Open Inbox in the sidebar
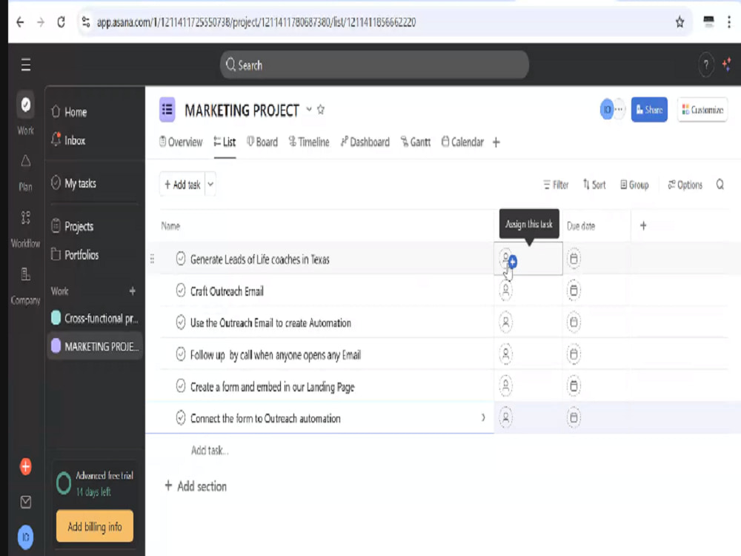The image size is (741, 556). 68,140
